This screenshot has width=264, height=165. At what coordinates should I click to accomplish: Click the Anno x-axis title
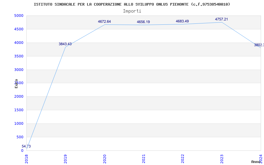256,162
